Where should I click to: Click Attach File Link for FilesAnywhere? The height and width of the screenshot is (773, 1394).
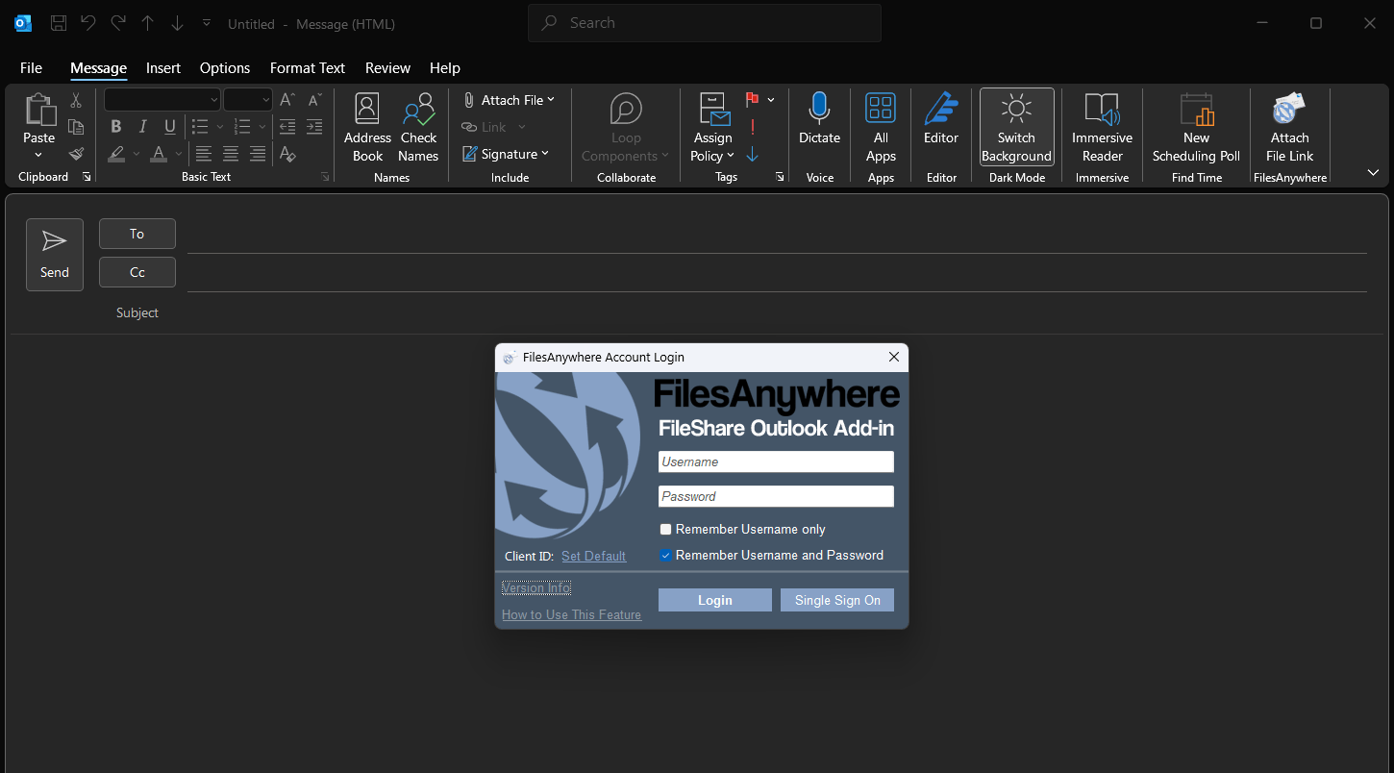pyautogui.click(x=1289, y=127)
